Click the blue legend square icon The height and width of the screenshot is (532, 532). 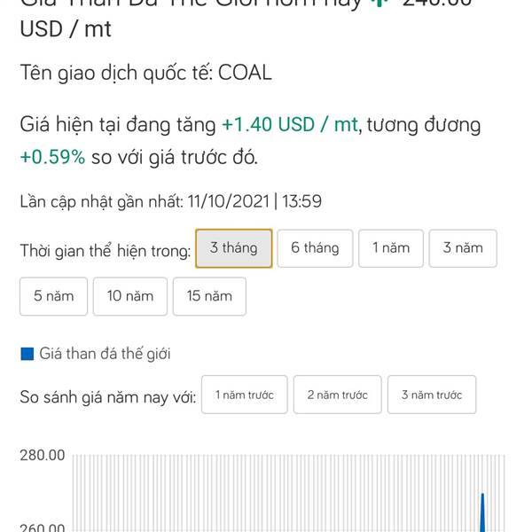pyautogui.click(x=27, y=355)
